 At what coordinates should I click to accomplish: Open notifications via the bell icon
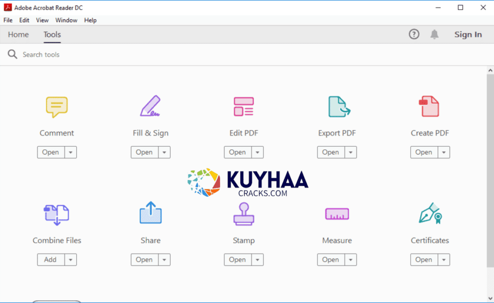435,34
